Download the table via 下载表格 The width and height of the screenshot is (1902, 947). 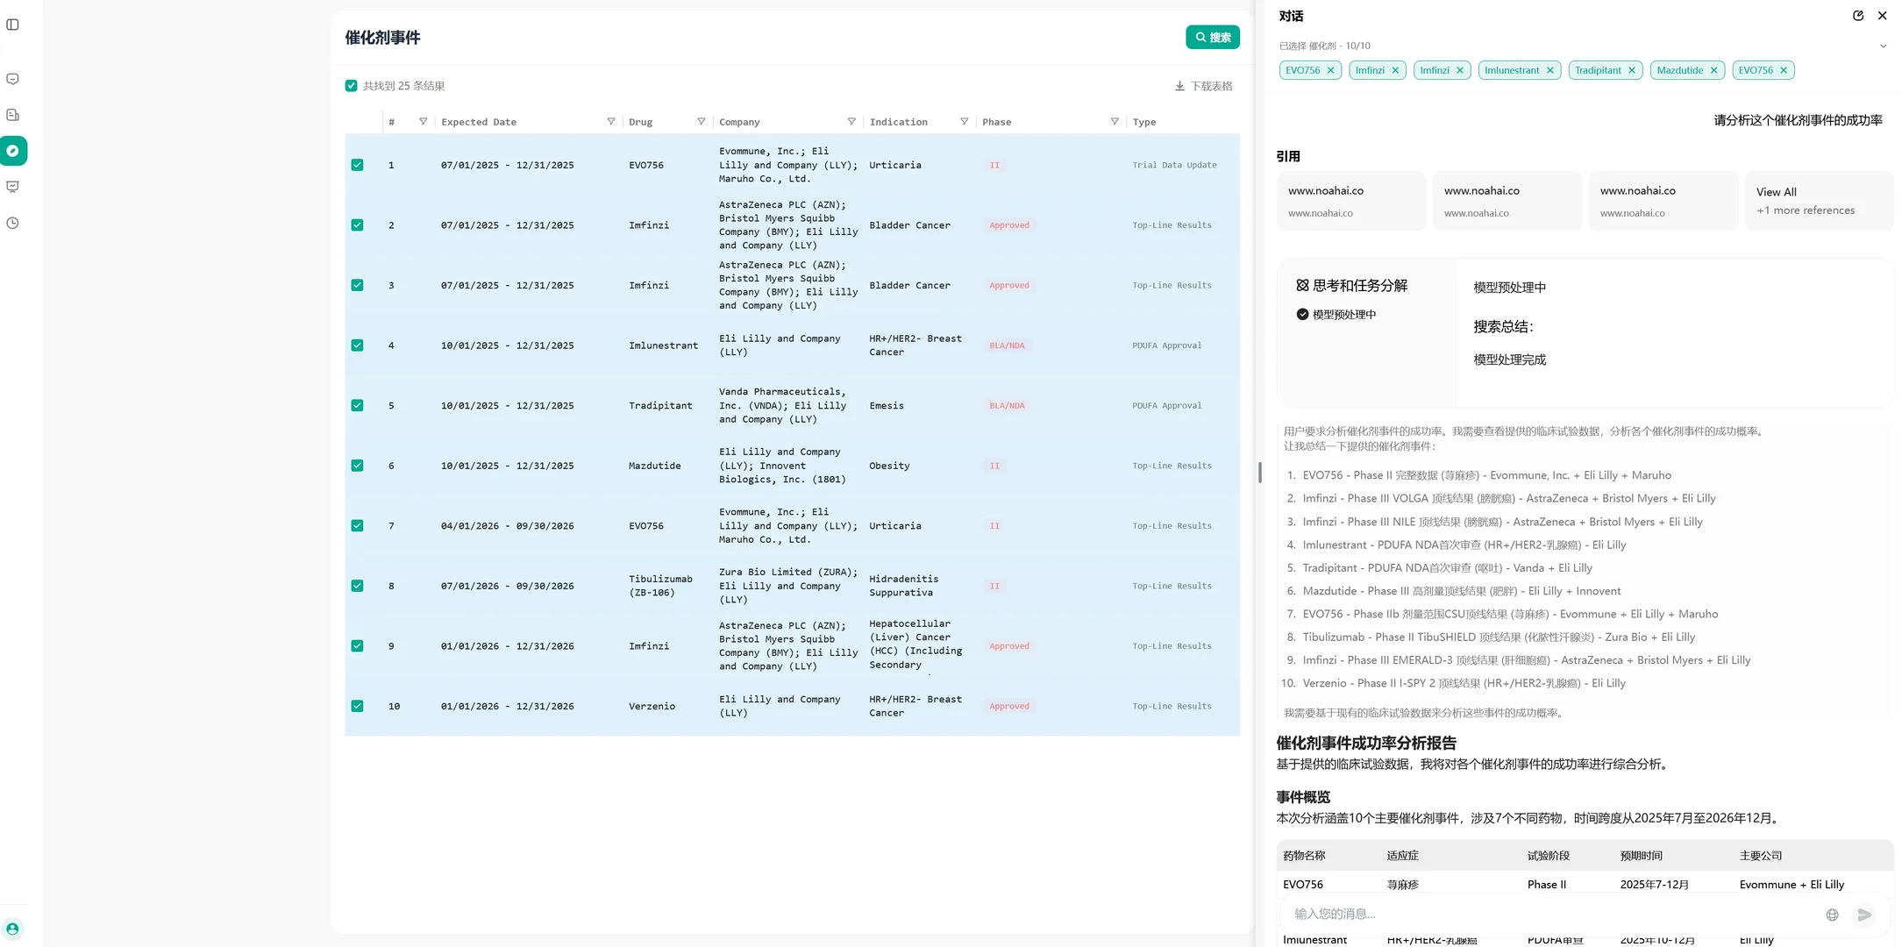1203,86
